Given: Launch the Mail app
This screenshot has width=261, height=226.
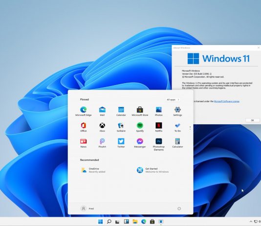Looking at the screenshot, I should [102, 111].
